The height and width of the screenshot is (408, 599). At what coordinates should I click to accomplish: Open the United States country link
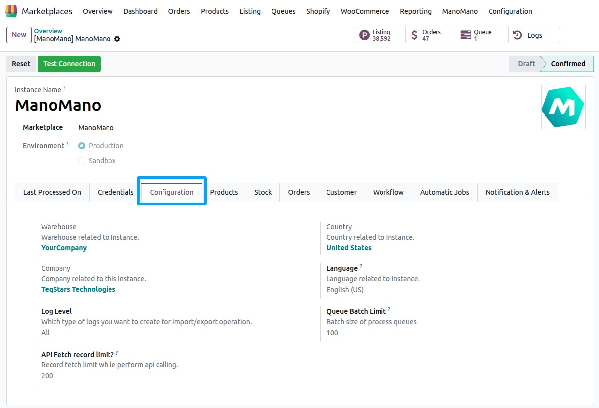349,248
